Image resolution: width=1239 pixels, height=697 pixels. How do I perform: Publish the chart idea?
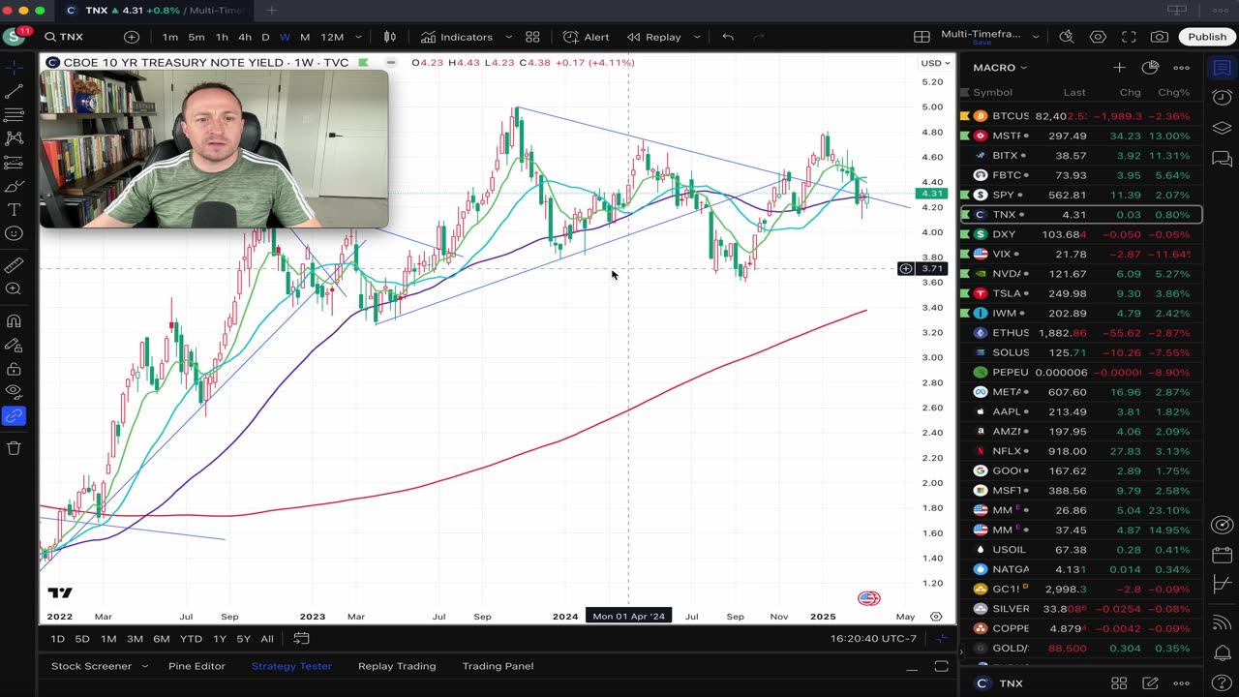tap(1207, 37)
